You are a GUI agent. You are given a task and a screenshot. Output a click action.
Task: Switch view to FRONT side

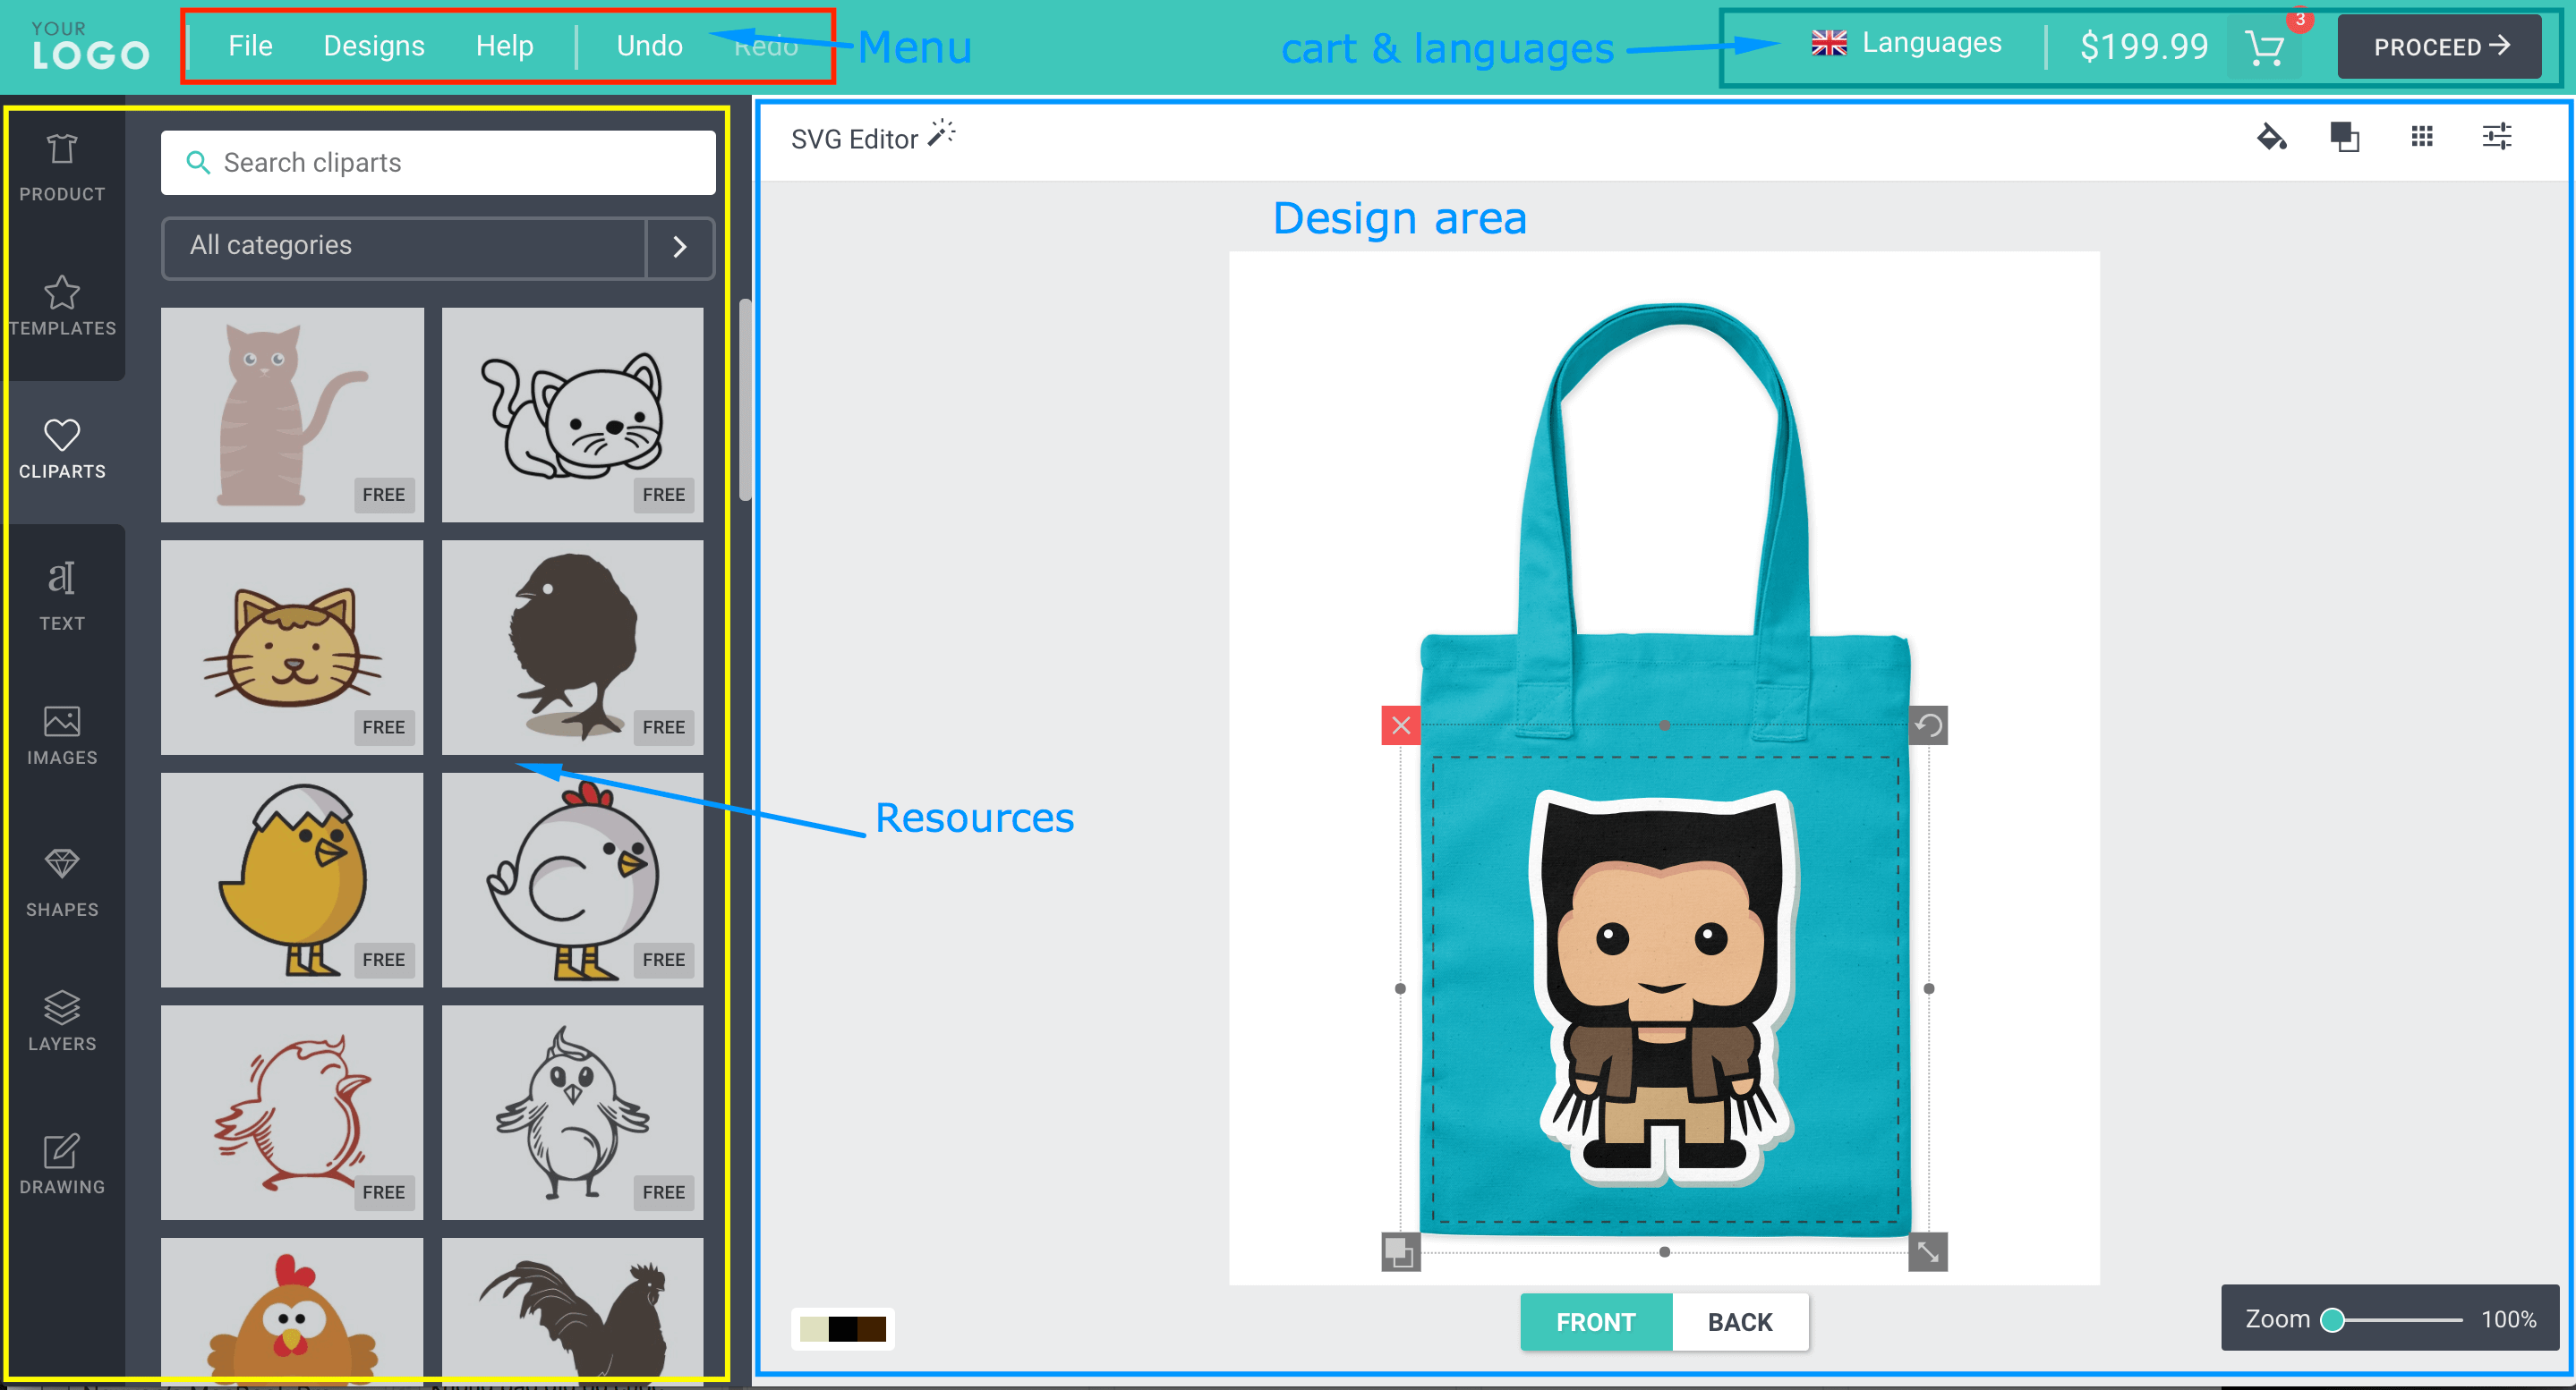point(1595,1321)
